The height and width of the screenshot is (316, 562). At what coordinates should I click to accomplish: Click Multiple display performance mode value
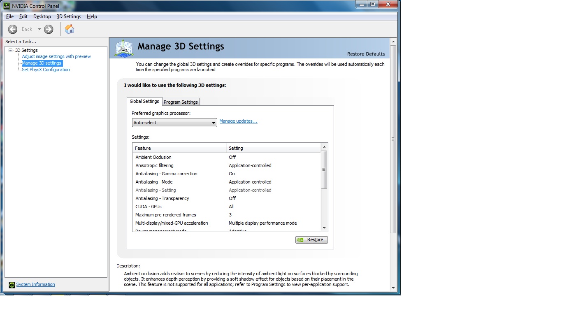(262, 223)
